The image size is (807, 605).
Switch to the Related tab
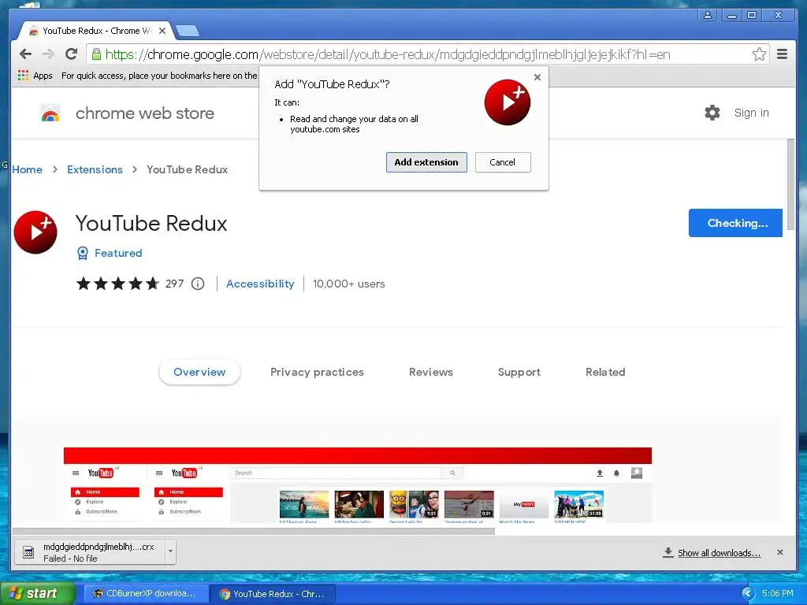tap(605, 372)
